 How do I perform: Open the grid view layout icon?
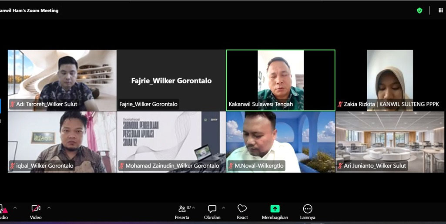(x=441, y=10)
